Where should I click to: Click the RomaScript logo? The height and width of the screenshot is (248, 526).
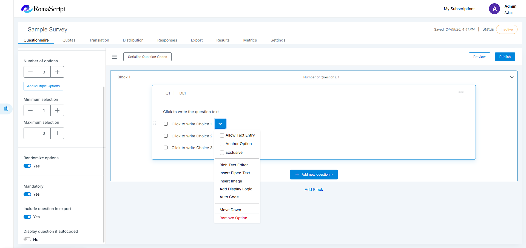click(43, 9)
